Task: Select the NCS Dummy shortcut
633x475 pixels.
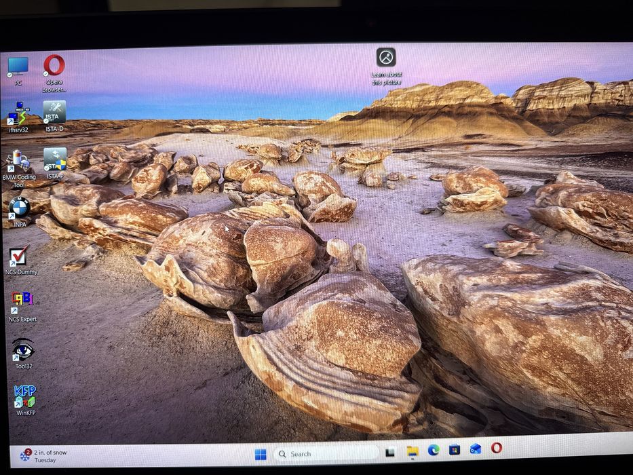Action: (x=21, y=260)
